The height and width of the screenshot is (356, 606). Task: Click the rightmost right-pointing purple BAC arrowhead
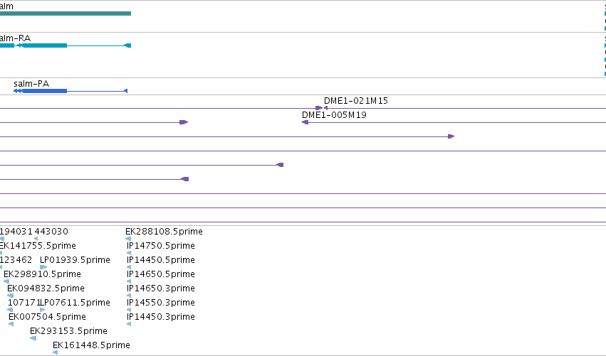click(x=451, y=136)
